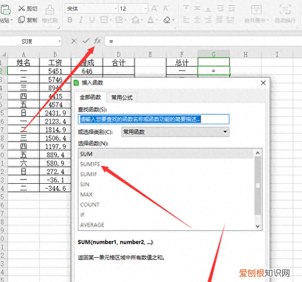Click the align right icon

point(208,20)
